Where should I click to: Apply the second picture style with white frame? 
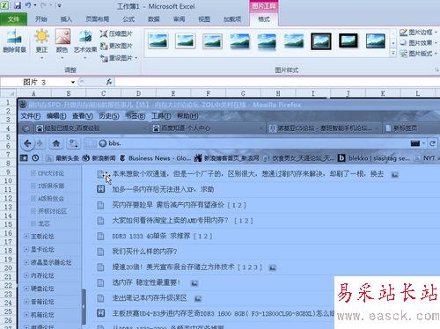[x=185, y=40]
